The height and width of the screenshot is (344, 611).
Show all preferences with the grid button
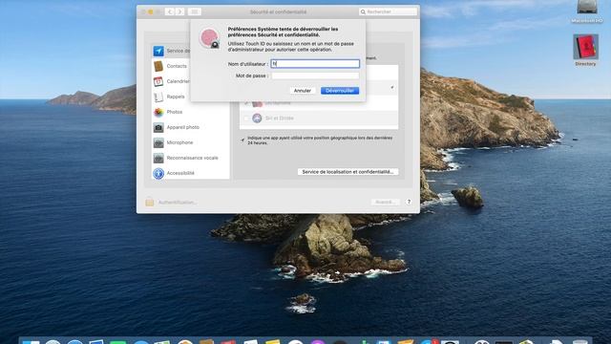click(194, 11)
